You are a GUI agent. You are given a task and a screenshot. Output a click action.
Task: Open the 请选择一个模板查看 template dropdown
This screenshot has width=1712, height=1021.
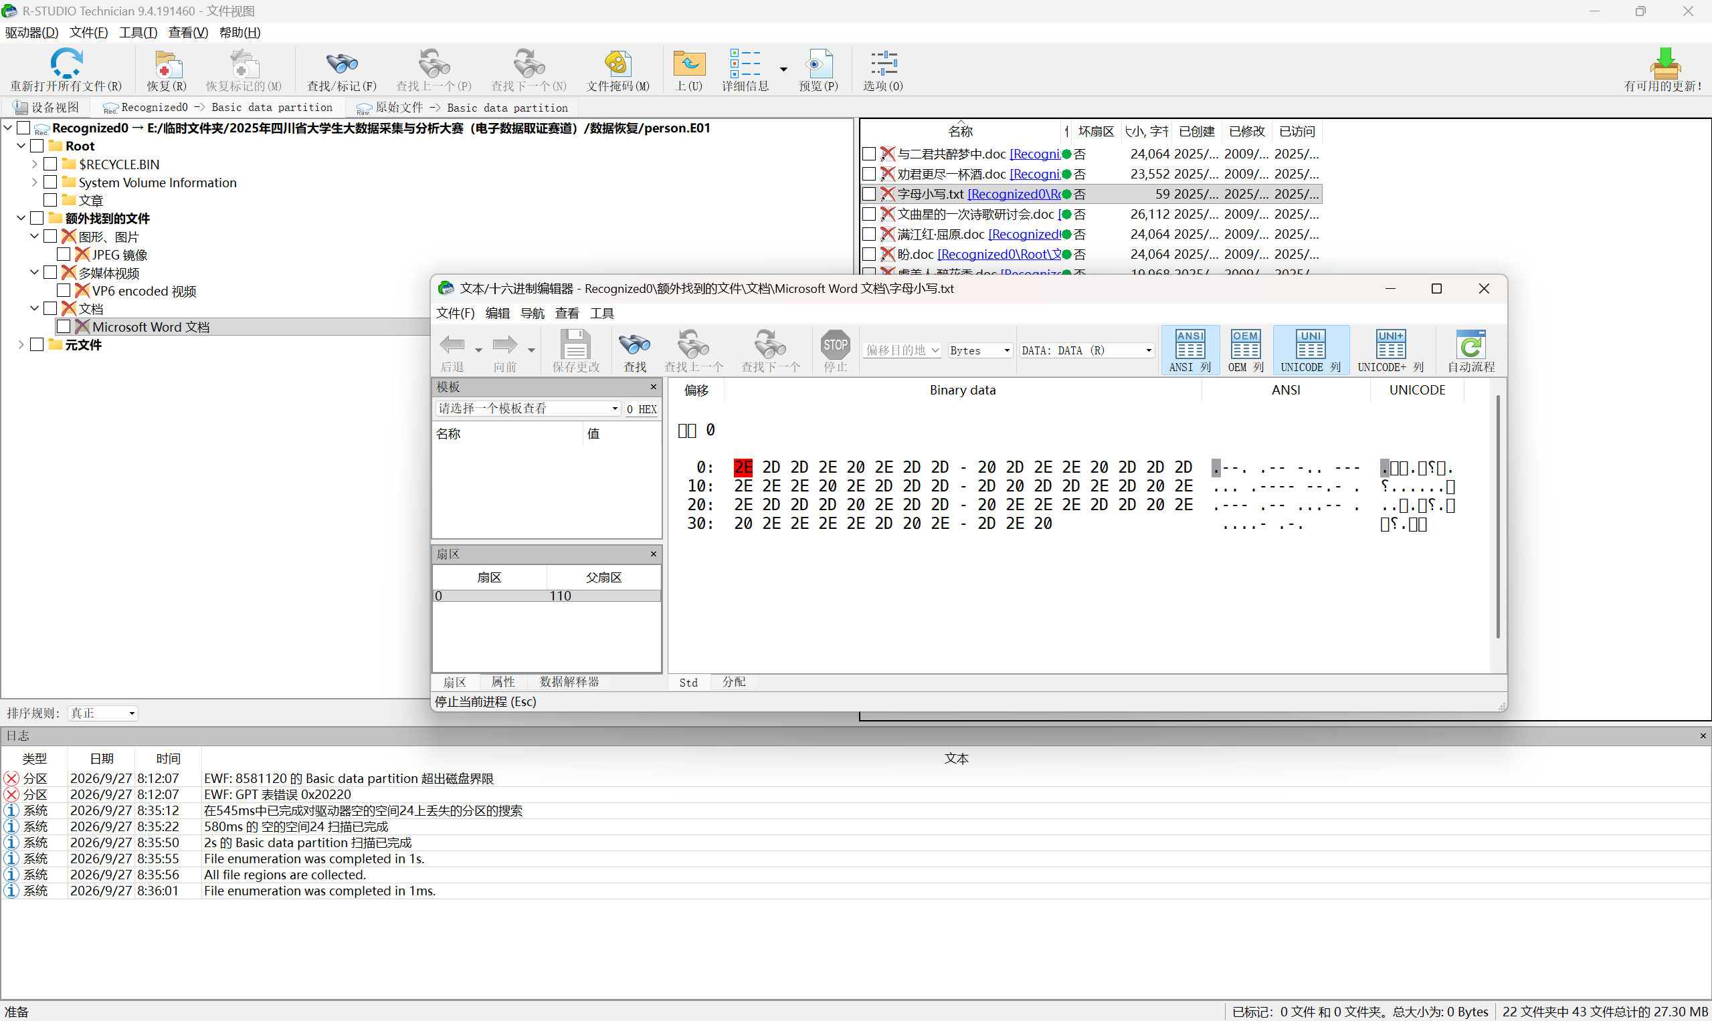pos(527,409)
